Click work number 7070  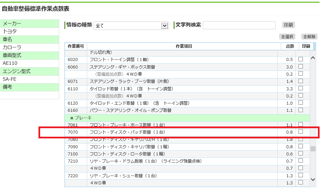click(73, 132)
